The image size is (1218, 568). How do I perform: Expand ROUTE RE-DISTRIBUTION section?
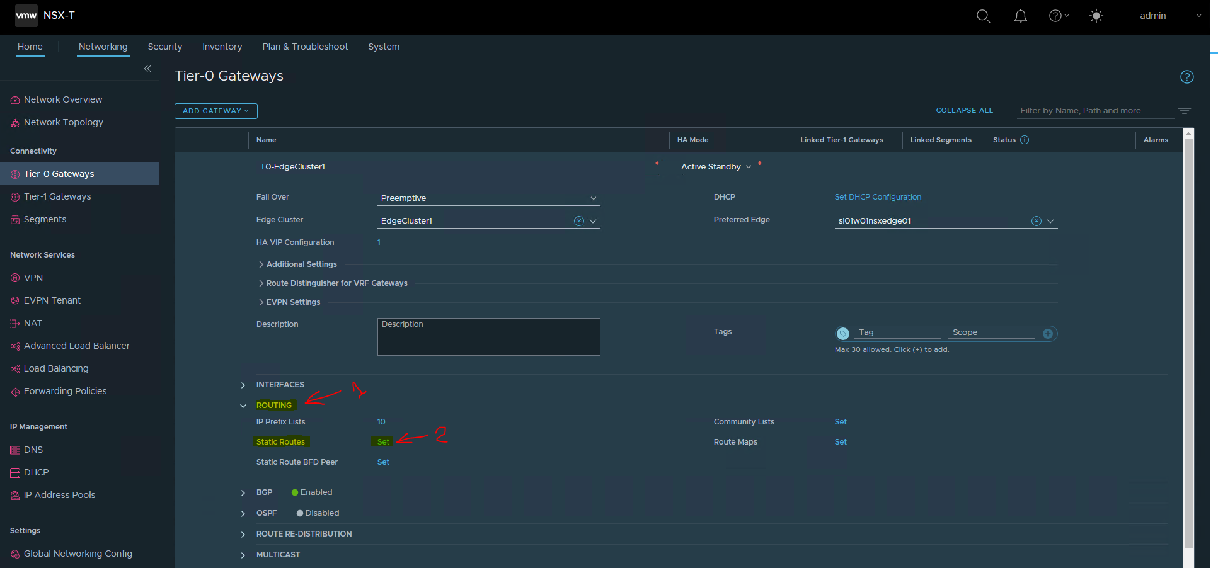click(x=243, y=535)
